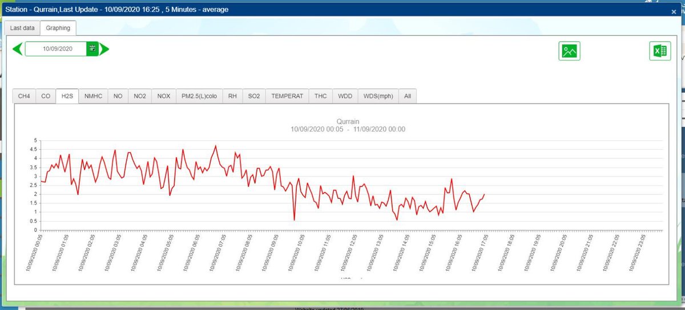Open the SO2 parameter tab
The width and height of the screenshot is (685, 310).
[x=254, y=96]
